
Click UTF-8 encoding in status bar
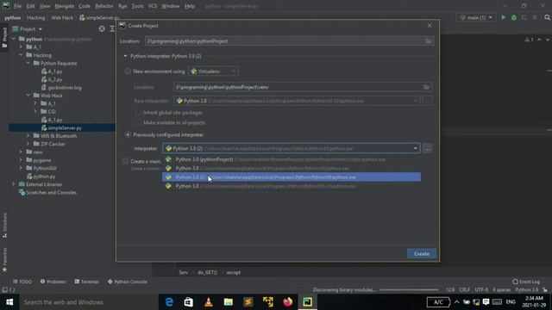point(481,289)
